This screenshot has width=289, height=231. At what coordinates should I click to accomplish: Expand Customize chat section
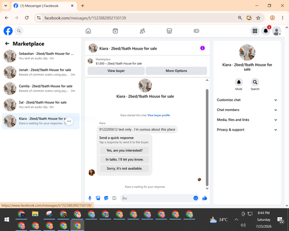click(247, 100)
